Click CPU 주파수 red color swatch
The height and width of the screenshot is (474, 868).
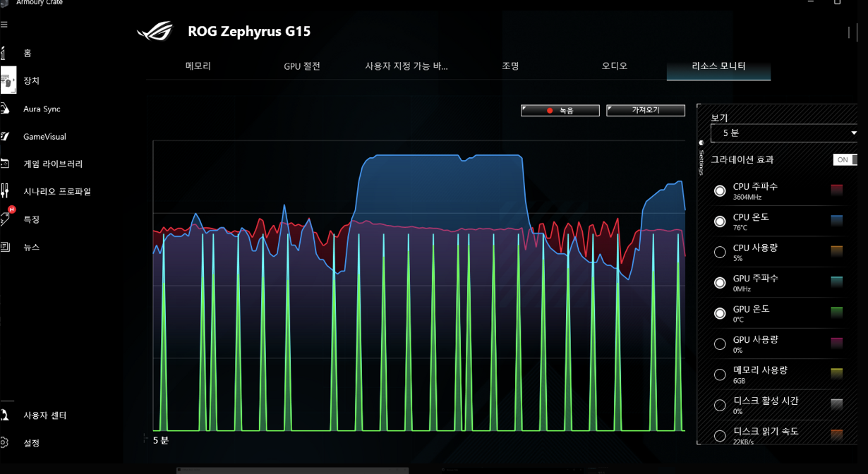click(836, 190)
